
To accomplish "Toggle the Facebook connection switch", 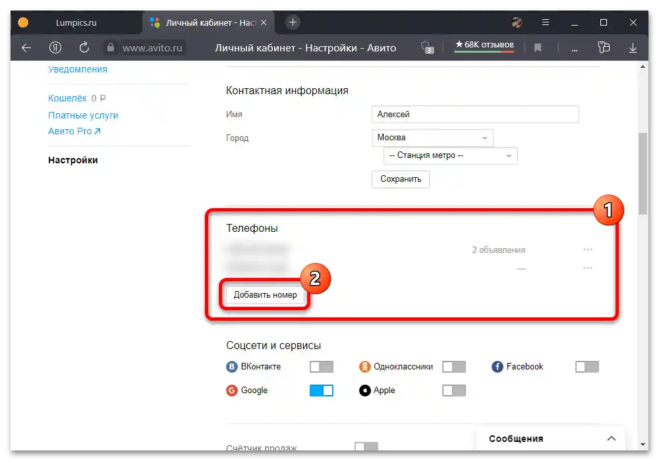I will tap(587, 367).
